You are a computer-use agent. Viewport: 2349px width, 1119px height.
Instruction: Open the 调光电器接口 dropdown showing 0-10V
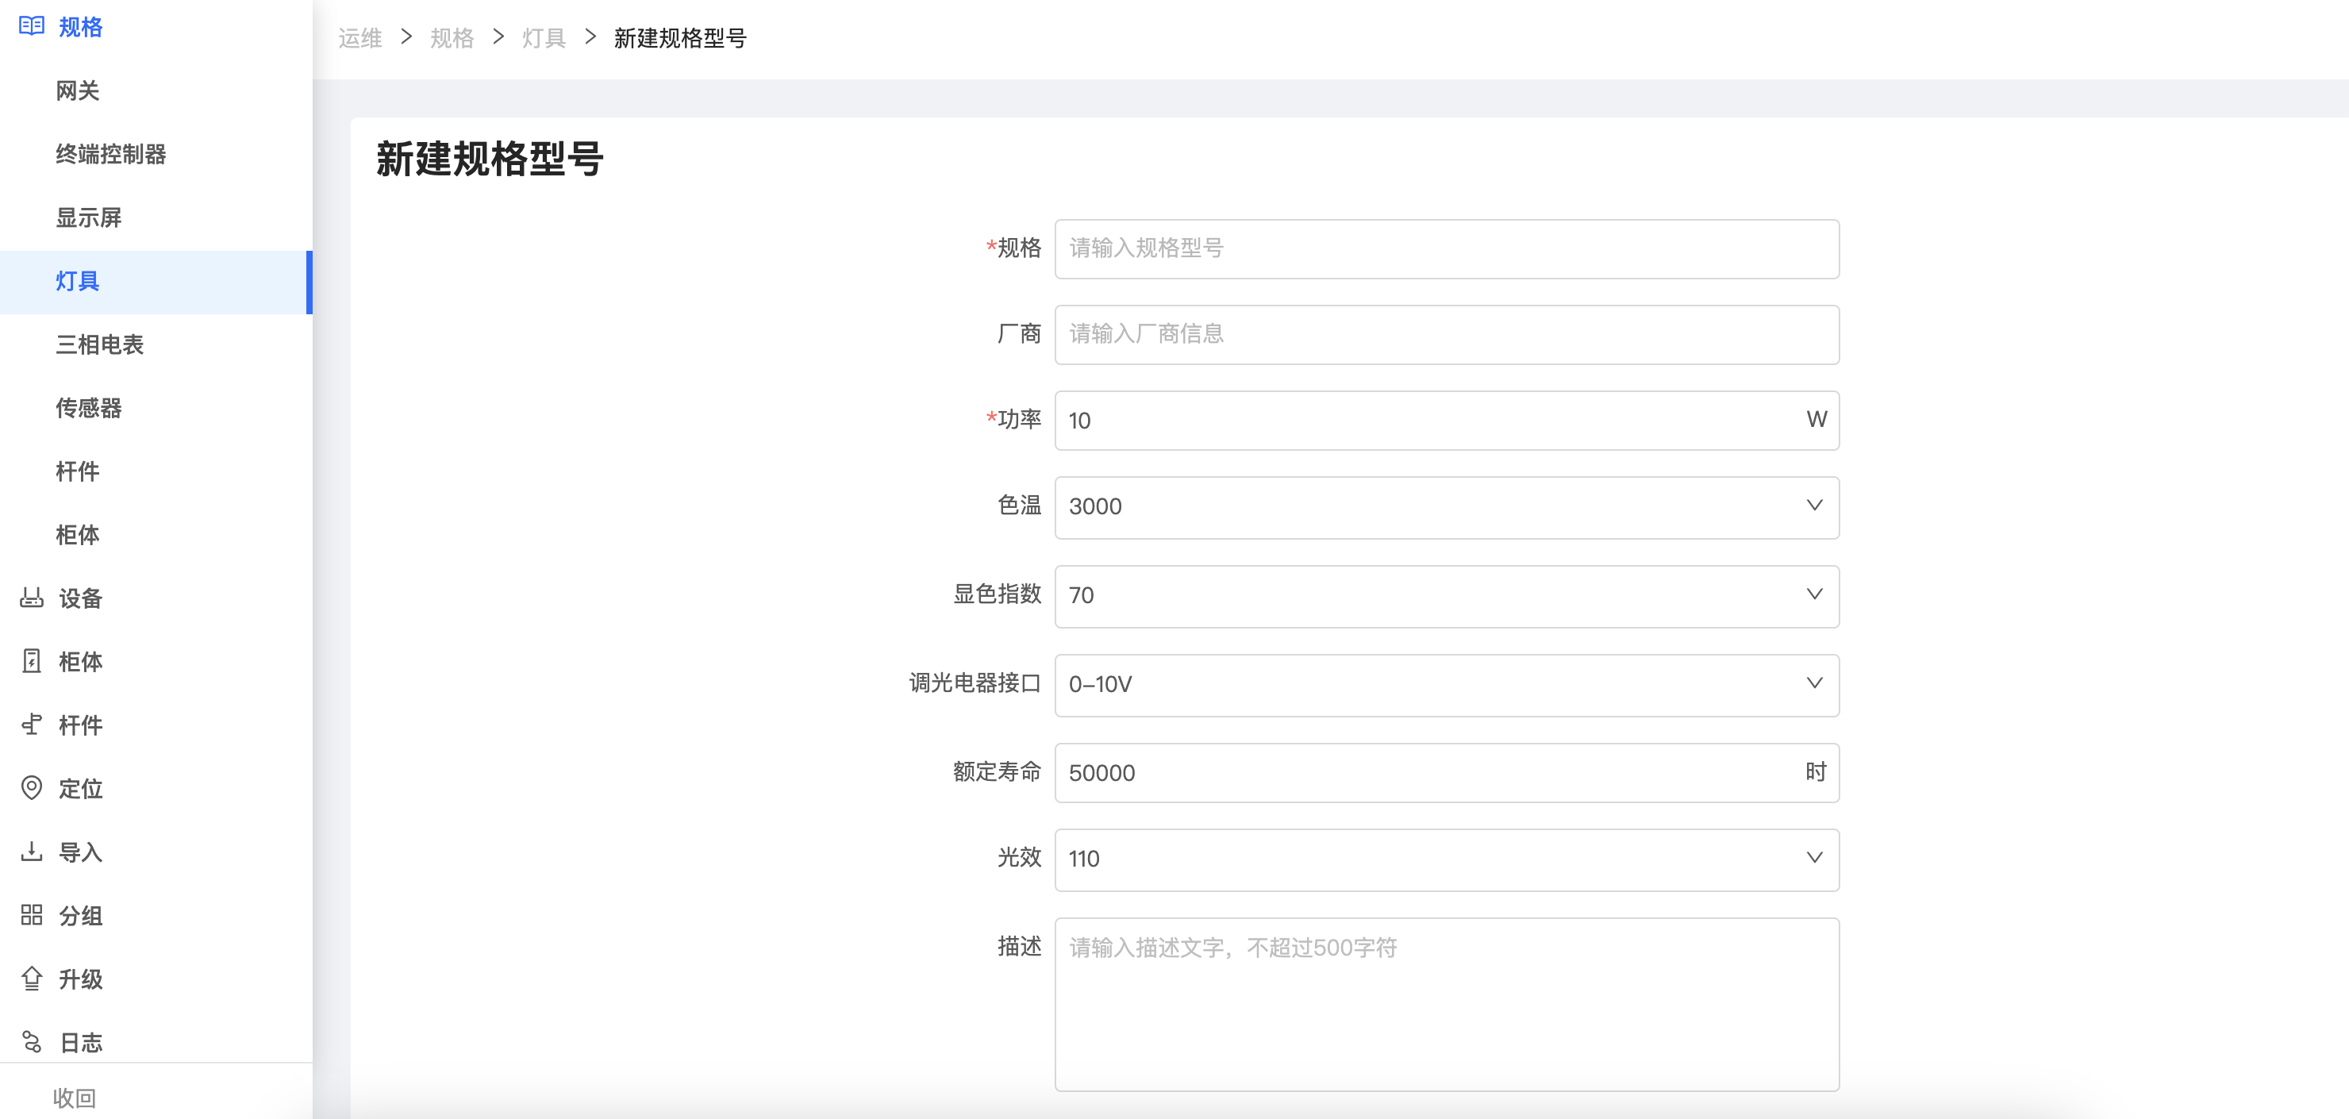point(1446,684)
